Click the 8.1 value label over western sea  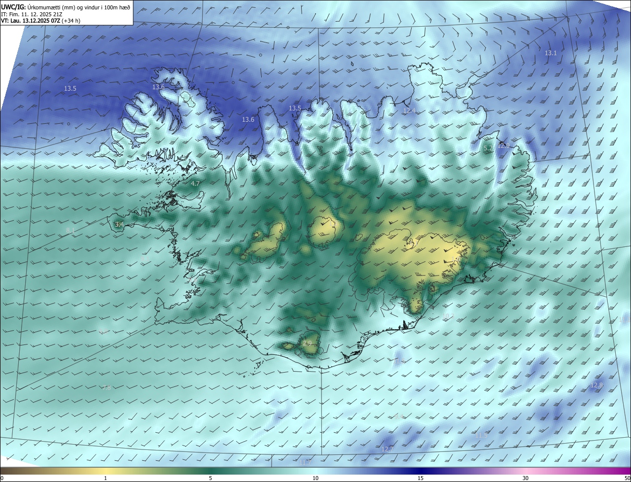[70, 230]
